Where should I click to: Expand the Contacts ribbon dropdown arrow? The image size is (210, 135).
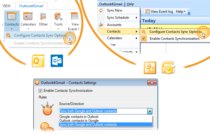click(12, 29)
